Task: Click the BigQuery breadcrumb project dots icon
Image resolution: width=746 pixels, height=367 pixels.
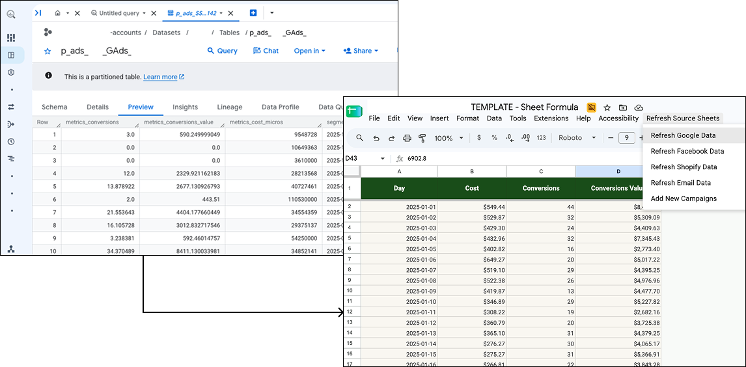Action: point(47,33)
